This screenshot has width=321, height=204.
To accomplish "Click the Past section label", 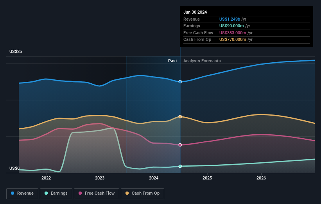I will pyautogui.click(x=172, y=61).
